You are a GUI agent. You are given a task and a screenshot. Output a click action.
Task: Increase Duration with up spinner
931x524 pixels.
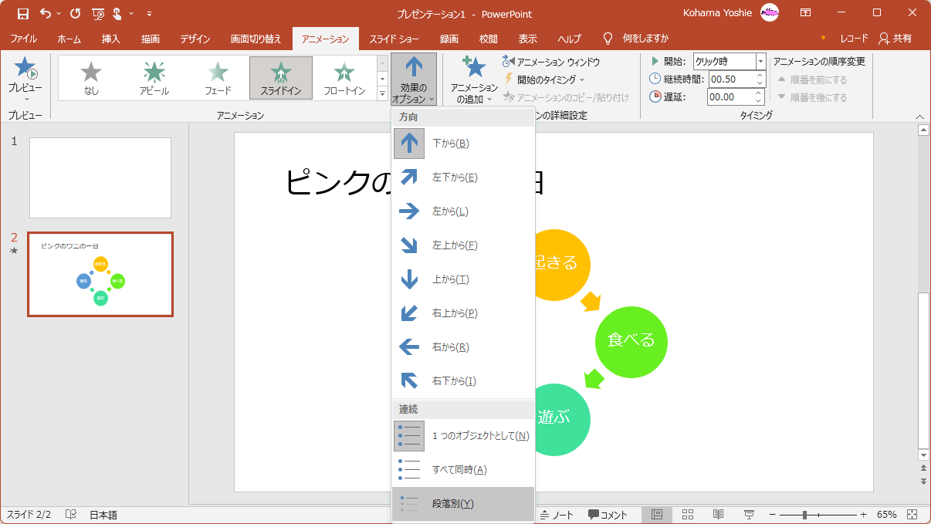(x=760, y=75)
